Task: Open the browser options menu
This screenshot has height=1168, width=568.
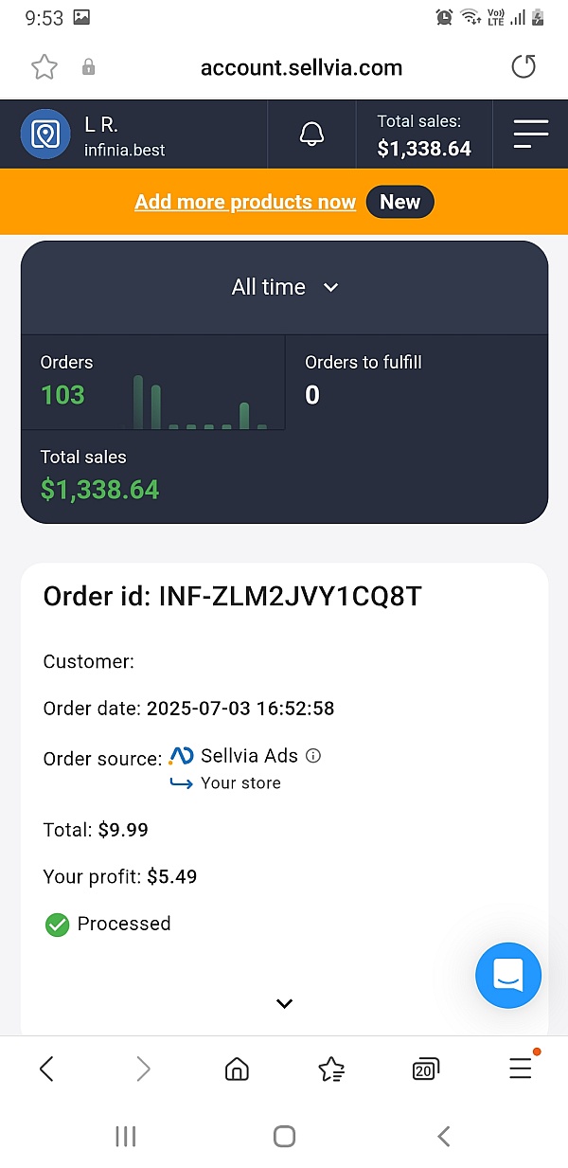Action: click(521, 1069)
